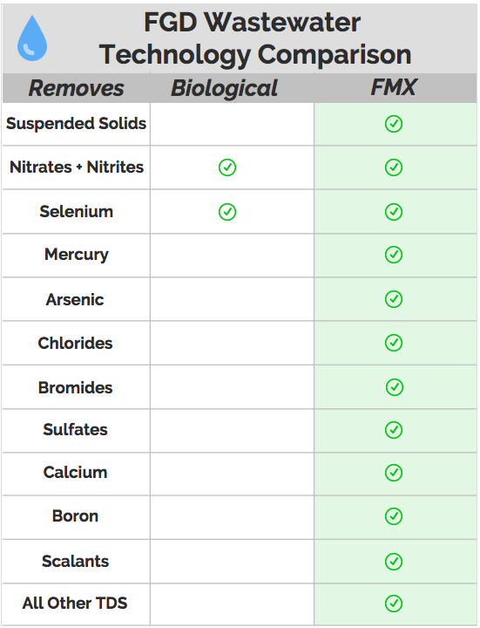The height and width of the screenshot is (628, 480).
Task: Select the Biological column header
Action: pos(224,88)
